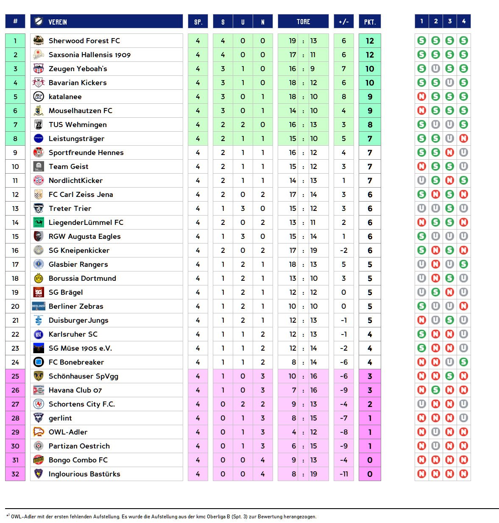
Task: Click the rank 25 pink position cell
Action: 15,376
